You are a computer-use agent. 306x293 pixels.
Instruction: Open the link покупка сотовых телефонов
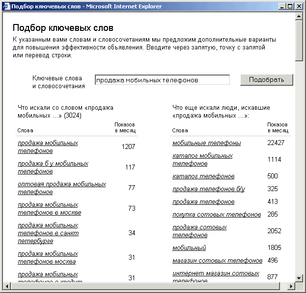pyautogui.click(x=217, y=215)
